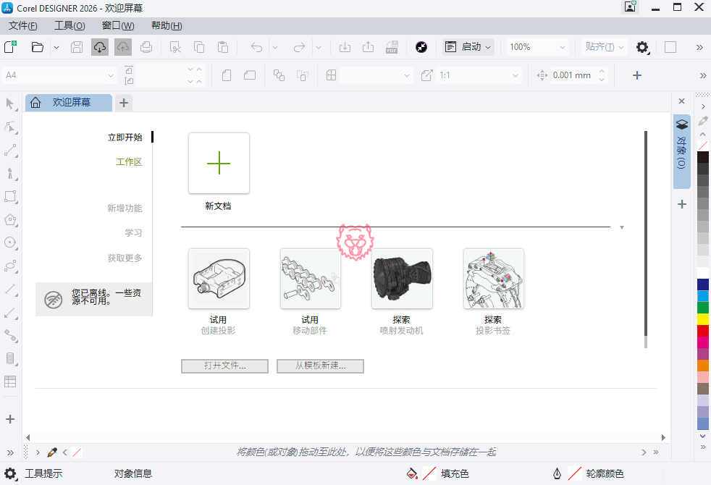Viewport: 711px width, 485px height.
Task: Go to the 获取更多 section
Action: coord(125,258)
